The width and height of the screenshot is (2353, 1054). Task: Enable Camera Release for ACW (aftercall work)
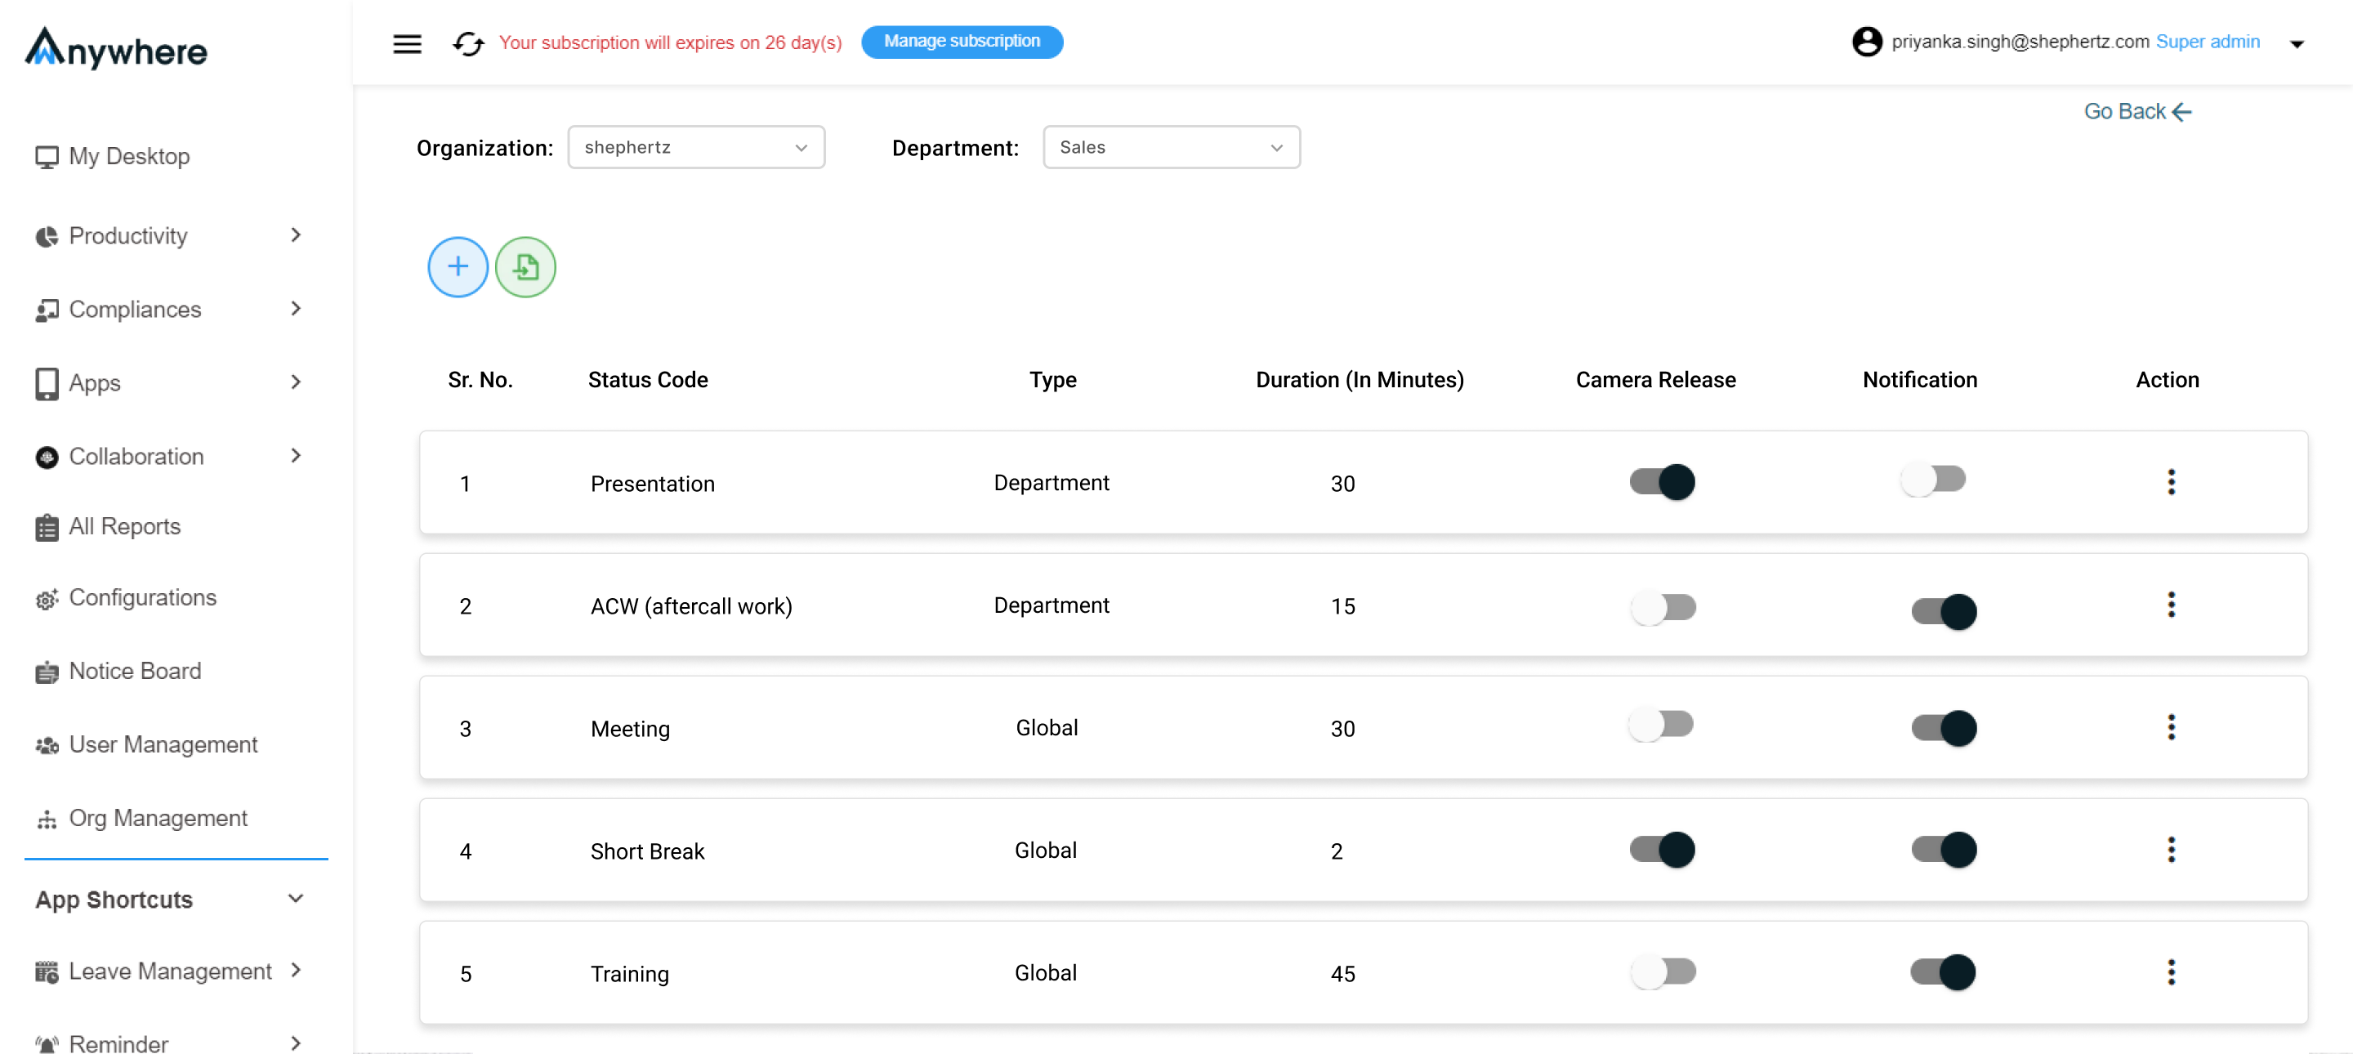[x=1663, y=606]
